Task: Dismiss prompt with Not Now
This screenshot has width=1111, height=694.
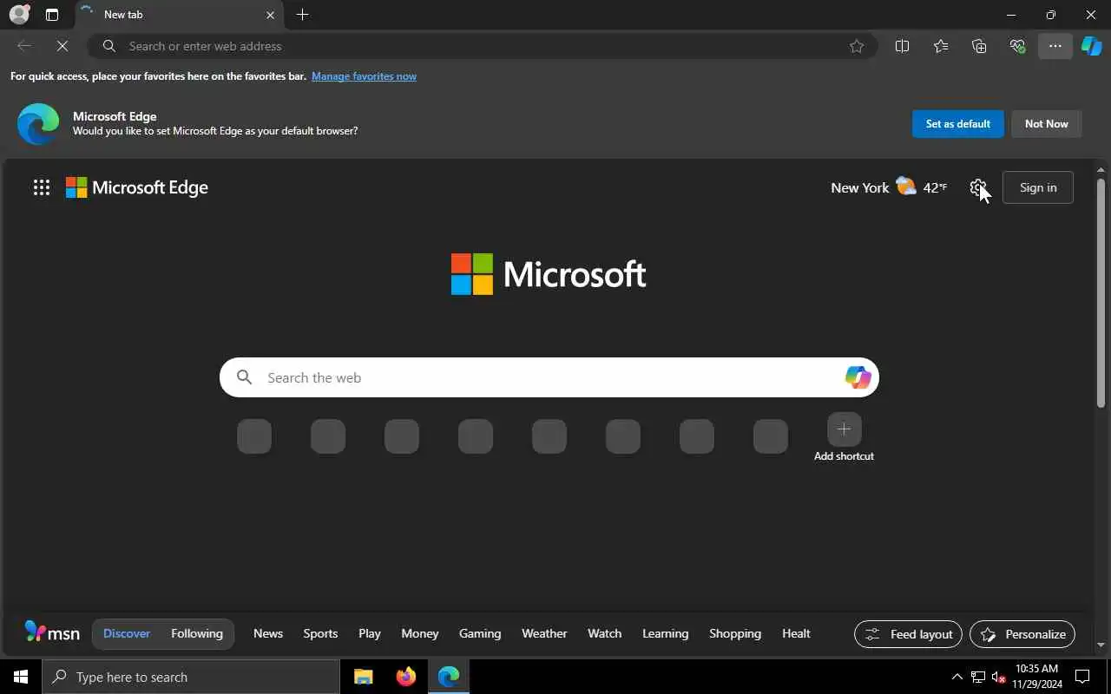Action: coord(1046,124)
